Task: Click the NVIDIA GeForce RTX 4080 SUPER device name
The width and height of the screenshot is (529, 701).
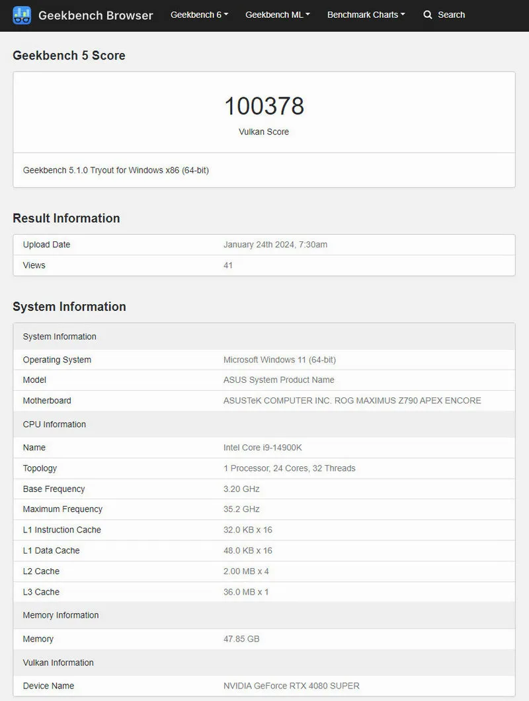Action: [x=291, y=686]
